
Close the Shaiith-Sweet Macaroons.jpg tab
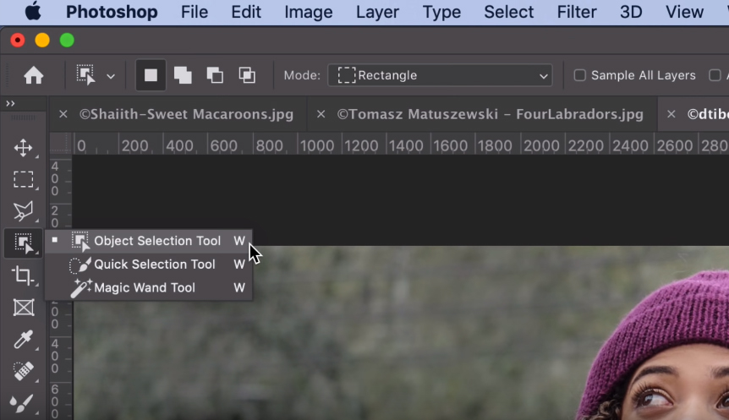(x=63, y=114)
